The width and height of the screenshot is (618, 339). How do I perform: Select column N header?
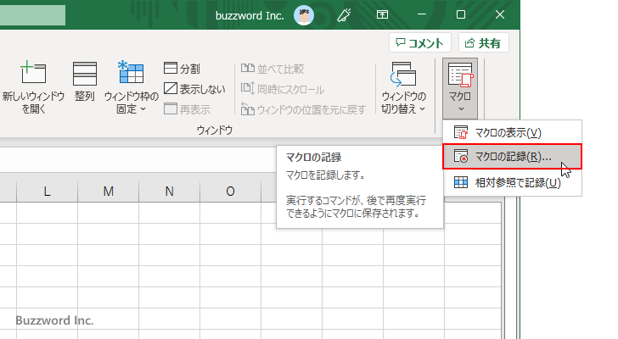tap(169, 192)
